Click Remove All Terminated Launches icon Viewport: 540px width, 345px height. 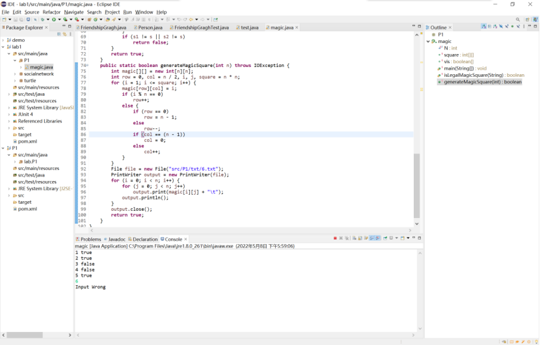tap(347, 238)
